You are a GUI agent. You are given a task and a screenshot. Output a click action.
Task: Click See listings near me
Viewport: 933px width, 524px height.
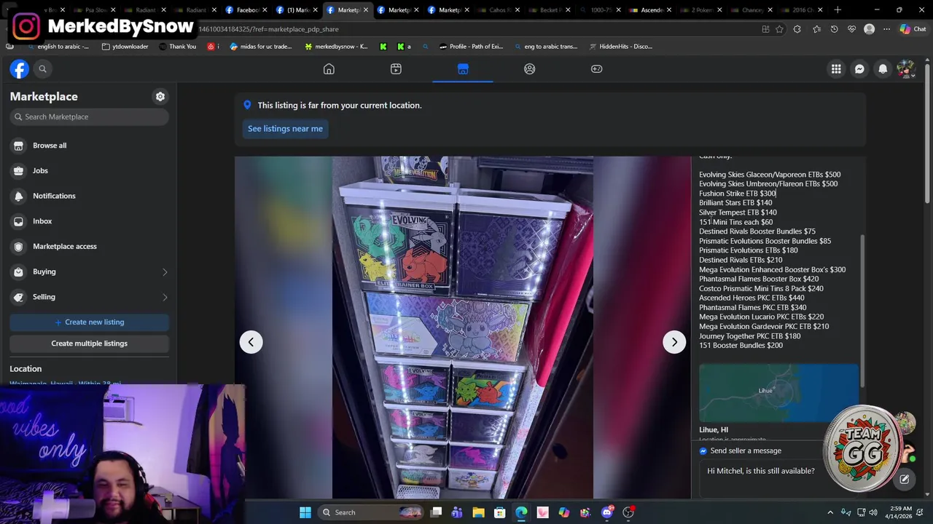285,129
